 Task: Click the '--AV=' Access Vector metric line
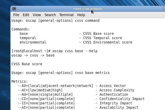pos(72,86)
